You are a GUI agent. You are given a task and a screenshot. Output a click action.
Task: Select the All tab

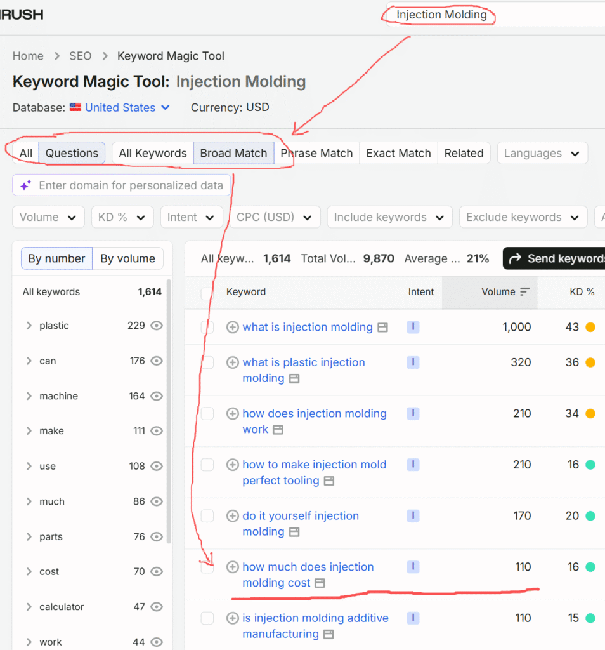(25, 153)
